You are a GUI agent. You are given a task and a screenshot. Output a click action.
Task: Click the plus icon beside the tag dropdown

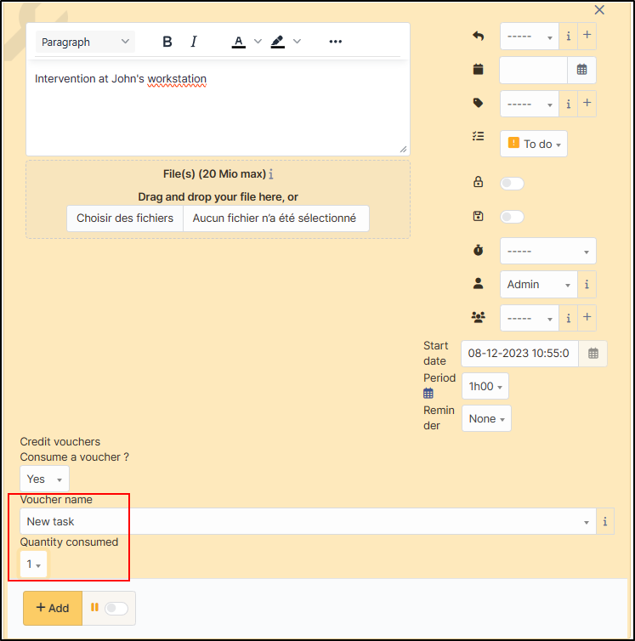tap(587, 104)
